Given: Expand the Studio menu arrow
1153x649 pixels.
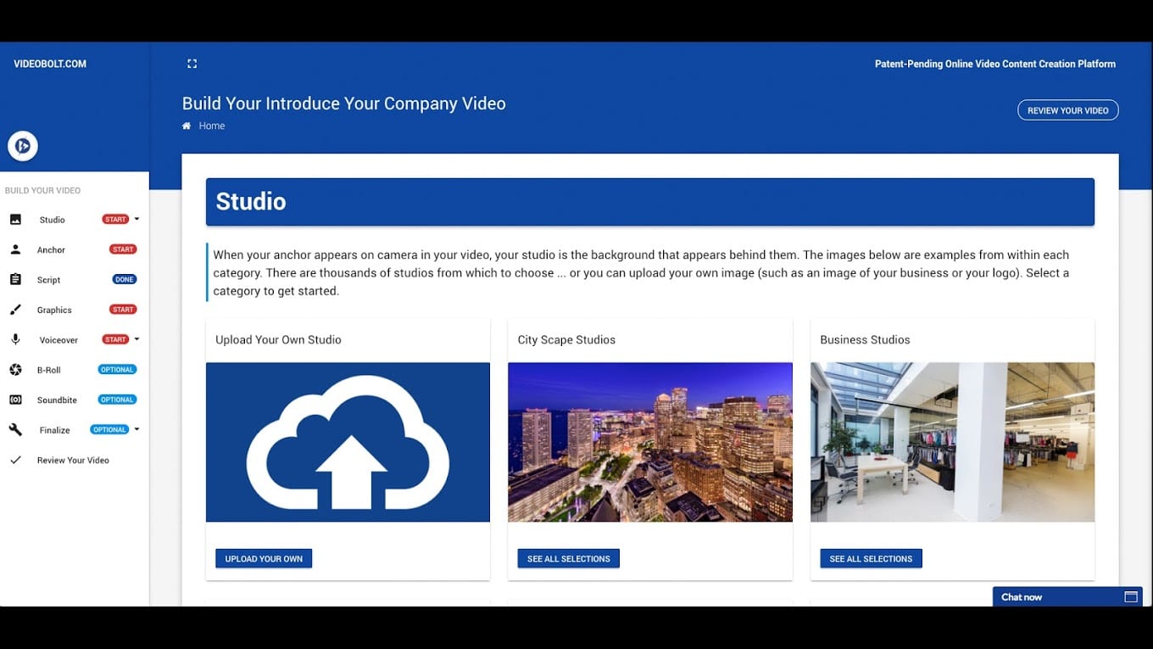Looking at the screenshot, I should 136,220.
